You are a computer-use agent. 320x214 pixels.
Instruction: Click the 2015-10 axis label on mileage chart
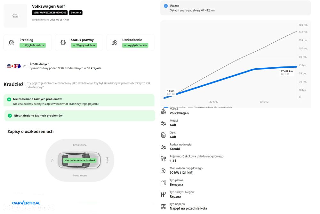point(214,102)
